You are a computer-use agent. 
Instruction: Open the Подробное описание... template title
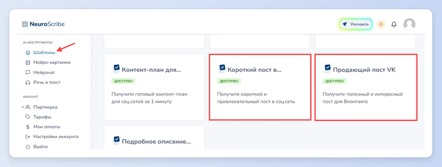(157, 141)
